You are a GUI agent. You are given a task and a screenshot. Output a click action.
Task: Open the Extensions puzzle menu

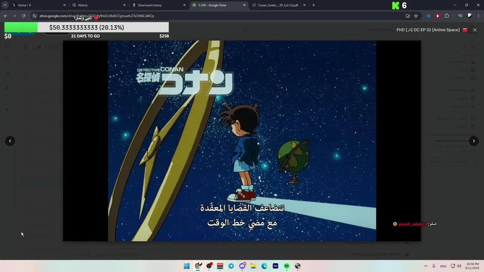pyautogui.click(x=447, y=16)
